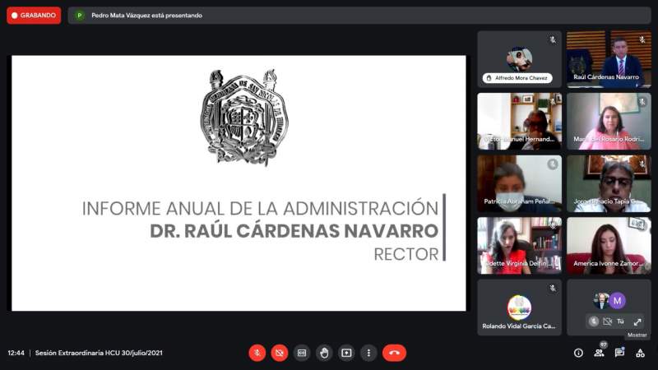Click the Pedro Mata Vázquez presenting banner
Viewport: 658px width, 370px height.
(359, 16)
